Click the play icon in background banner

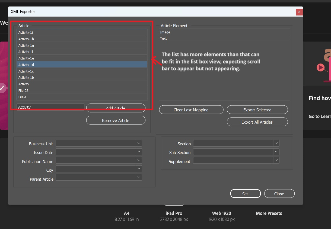tap(321, 67)
